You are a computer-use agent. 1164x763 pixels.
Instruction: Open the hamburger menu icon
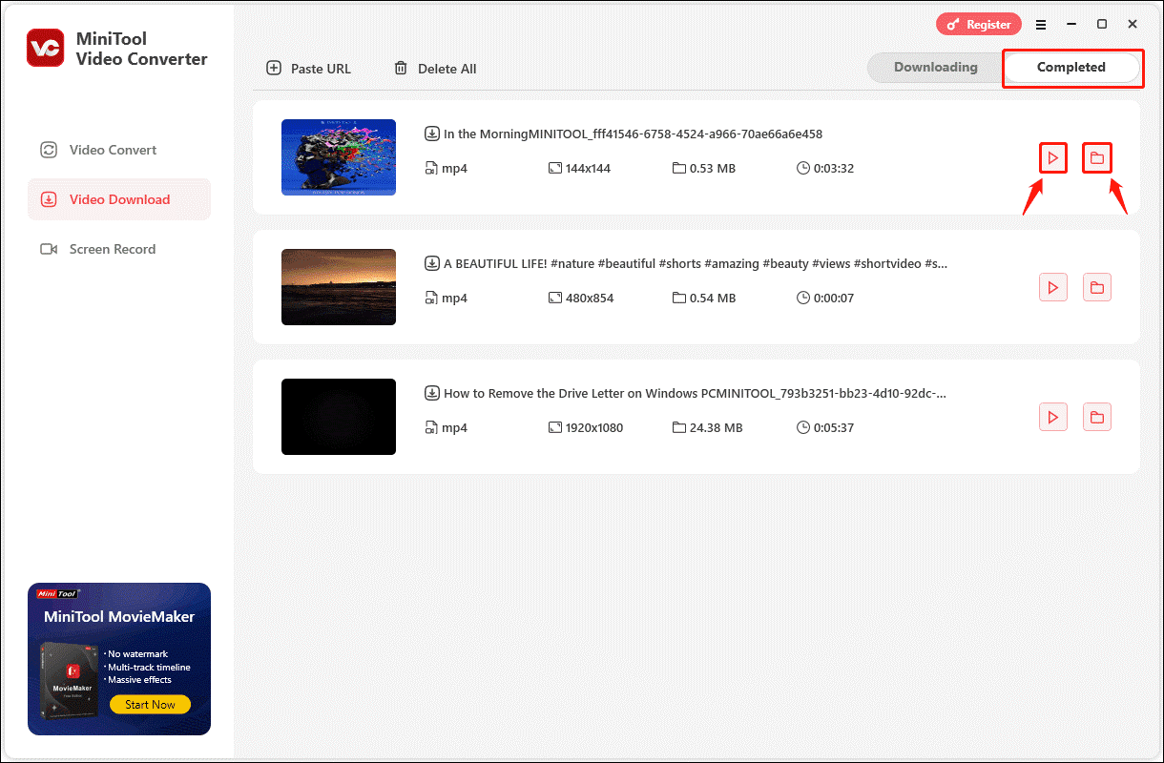coord(1041,24)
